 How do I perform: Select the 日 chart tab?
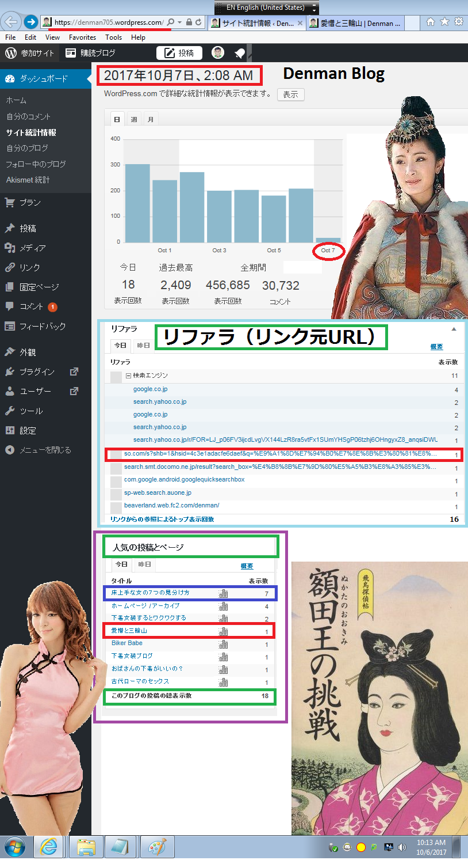pos(117,119)
